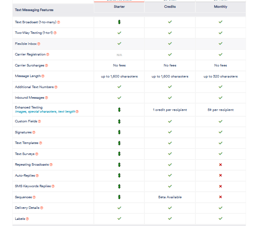Open help icon next to Enhanced Texting subtitle

[77, 112]
